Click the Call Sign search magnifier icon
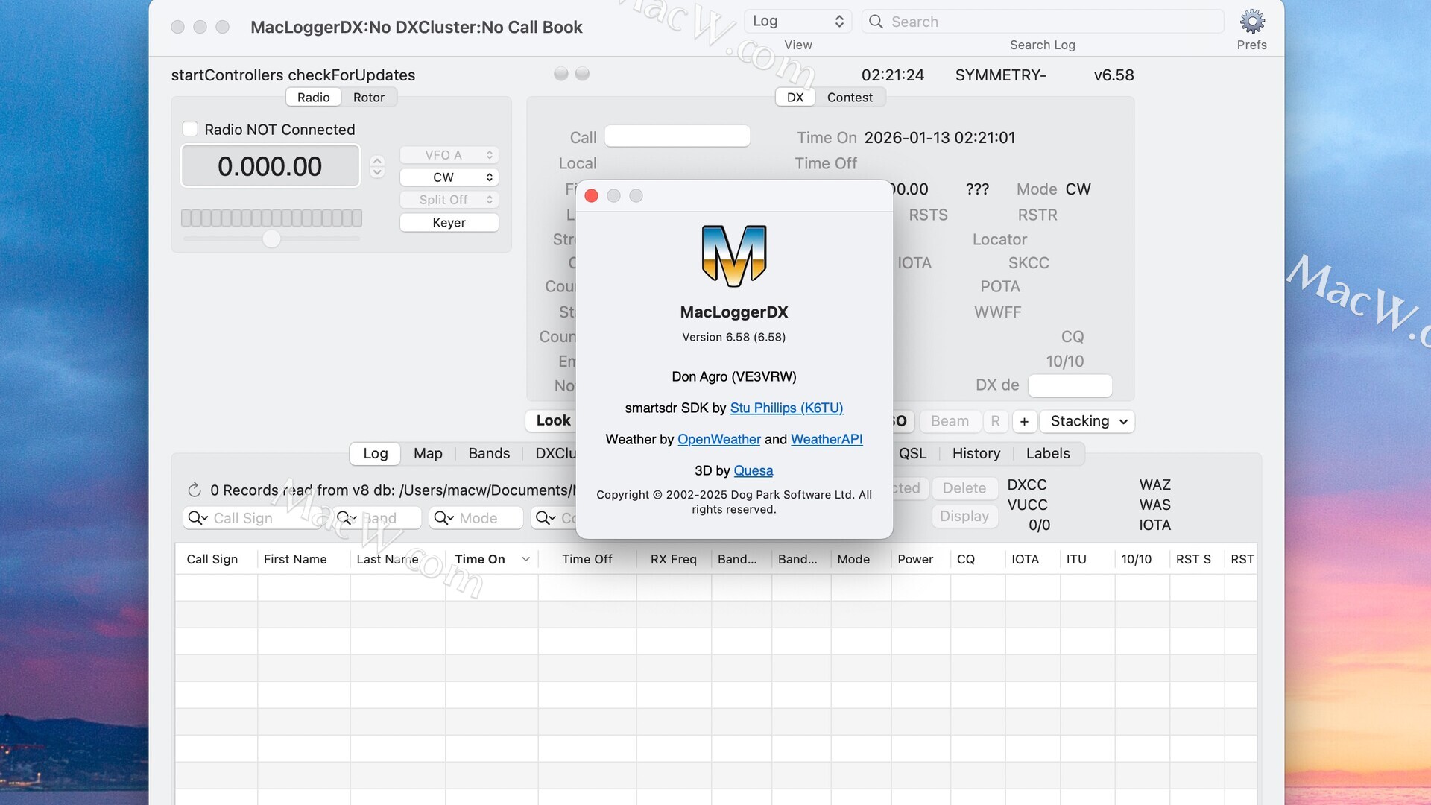The width and height of the screenshot is (1431, 805). tap(197, 518)
